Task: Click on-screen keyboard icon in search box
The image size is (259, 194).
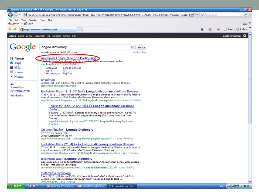Action: click(133, 47)
